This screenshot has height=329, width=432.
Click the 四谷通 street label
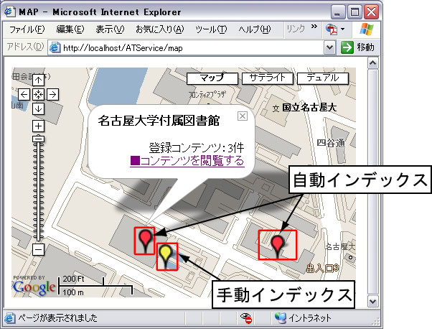tap(331, 143)
